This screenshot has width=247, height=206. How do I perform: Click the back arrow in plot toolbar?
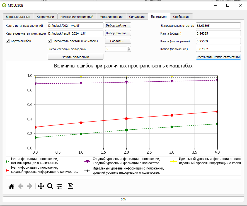[21, 186]
